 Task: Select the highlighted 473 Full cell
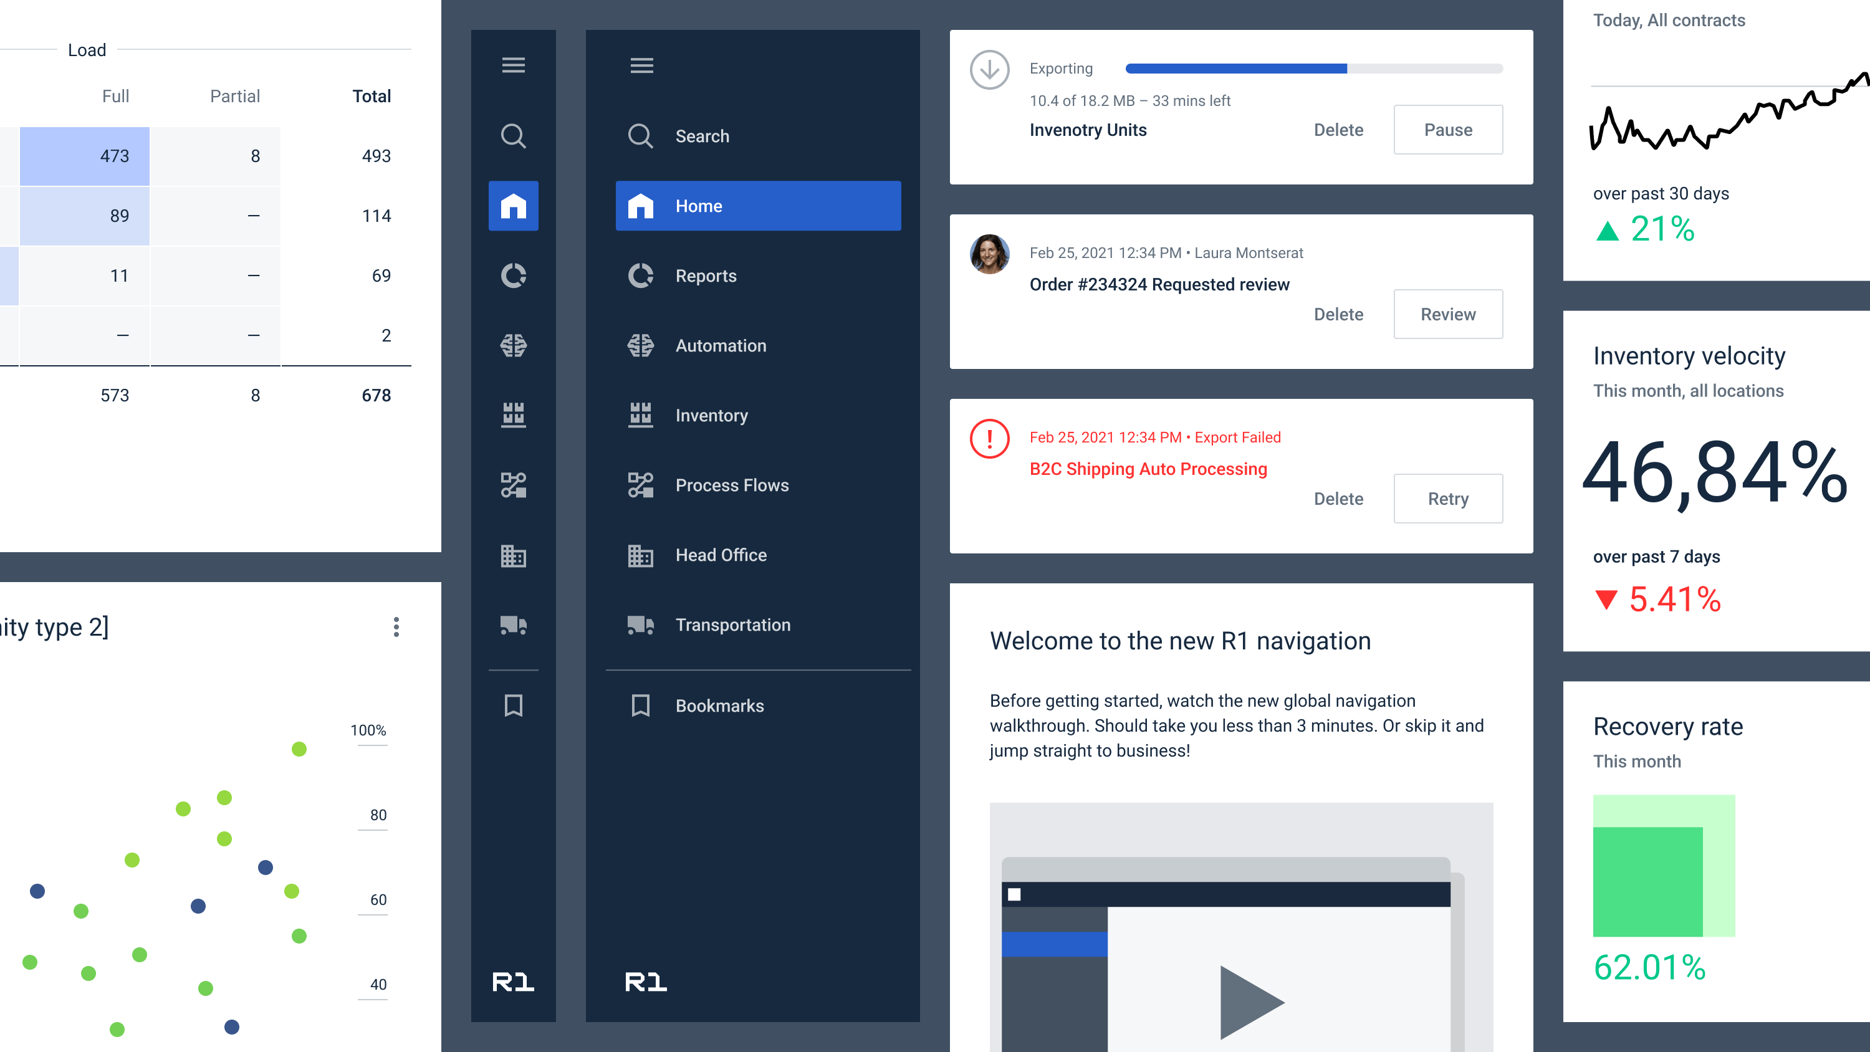[84, 156]
